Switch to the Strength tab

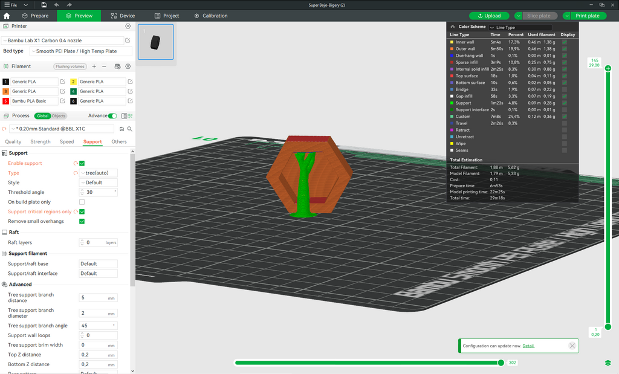coord(41,141)
